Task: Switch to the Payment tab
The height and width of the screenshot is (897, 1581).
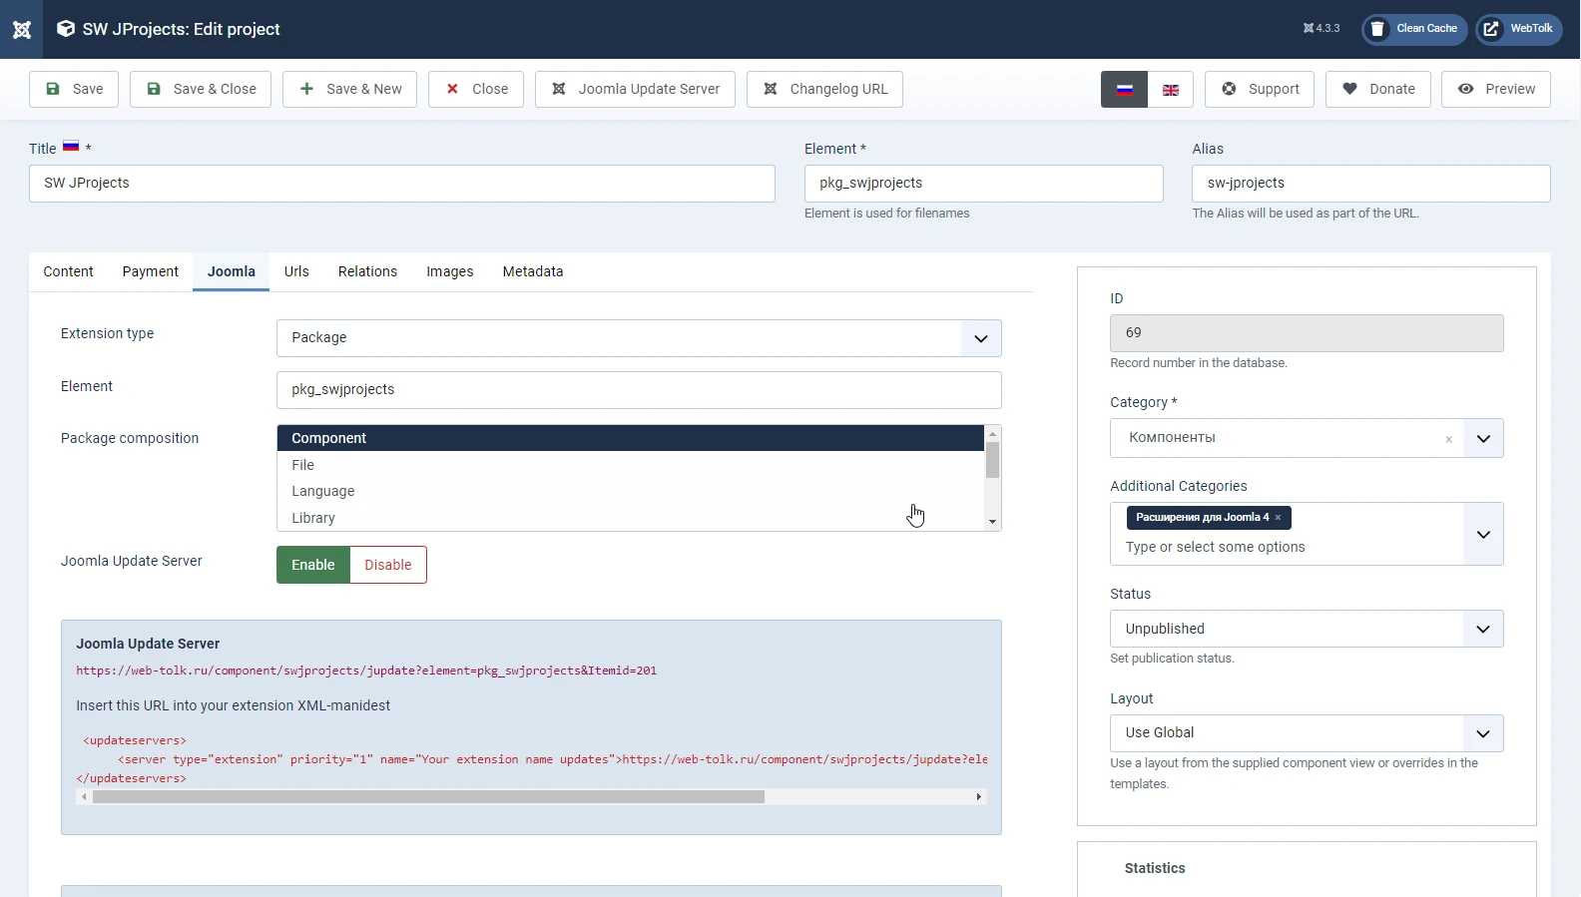Action: 150,271
